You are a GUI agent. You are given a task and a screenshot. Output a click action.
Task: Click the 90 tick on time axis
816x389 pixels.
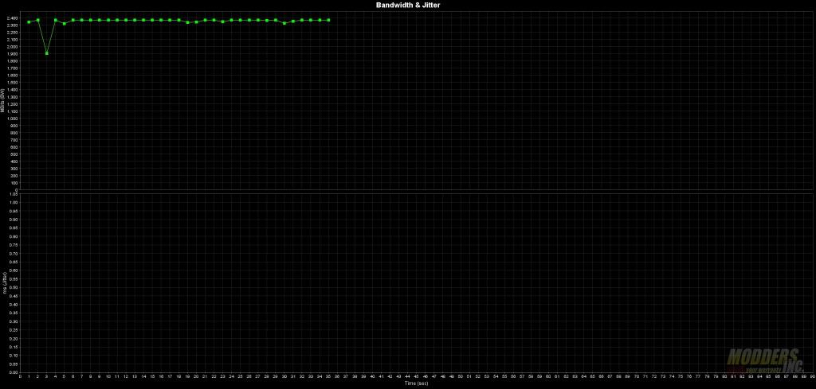coord(812,376)
